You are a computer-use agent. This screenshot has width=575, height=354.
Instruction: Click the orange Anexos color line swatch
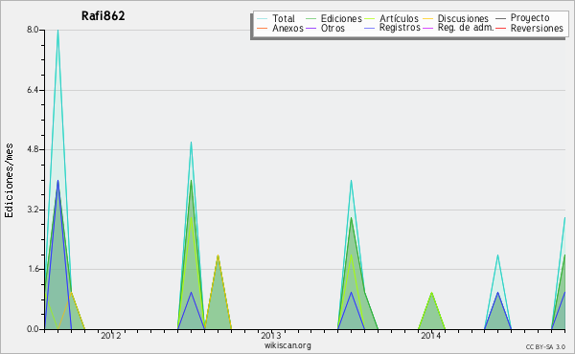point(263,28)
